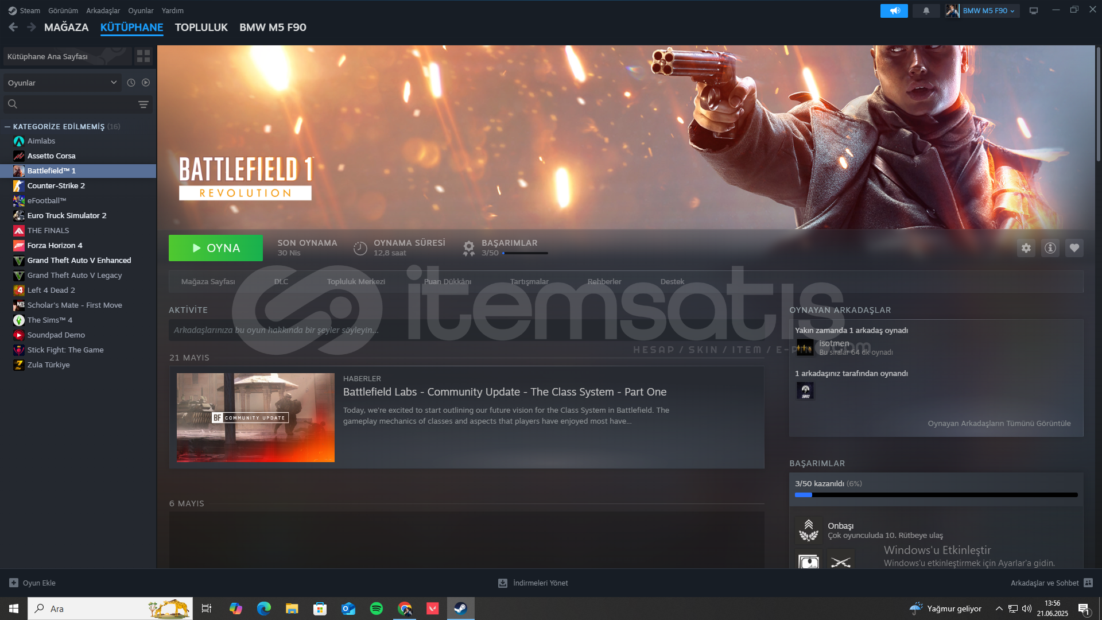This screenshot has height=620, width=1102.
Task: Open Google Chrome from the taskbar
Action: [x=405, y=609]
